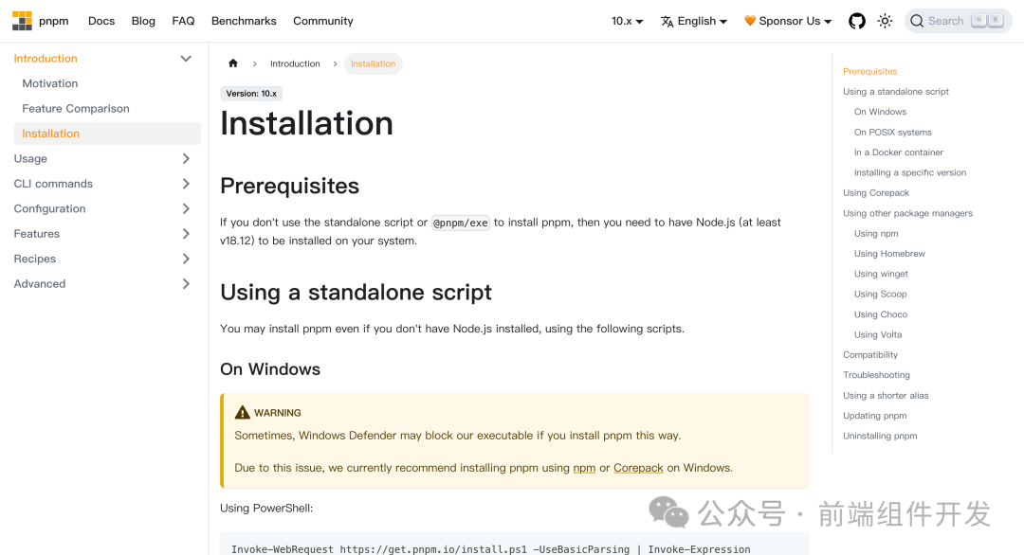The image size is (1024, 555).
Task: Open the Benchmarks nav item
Action: (x=244, y=21)
